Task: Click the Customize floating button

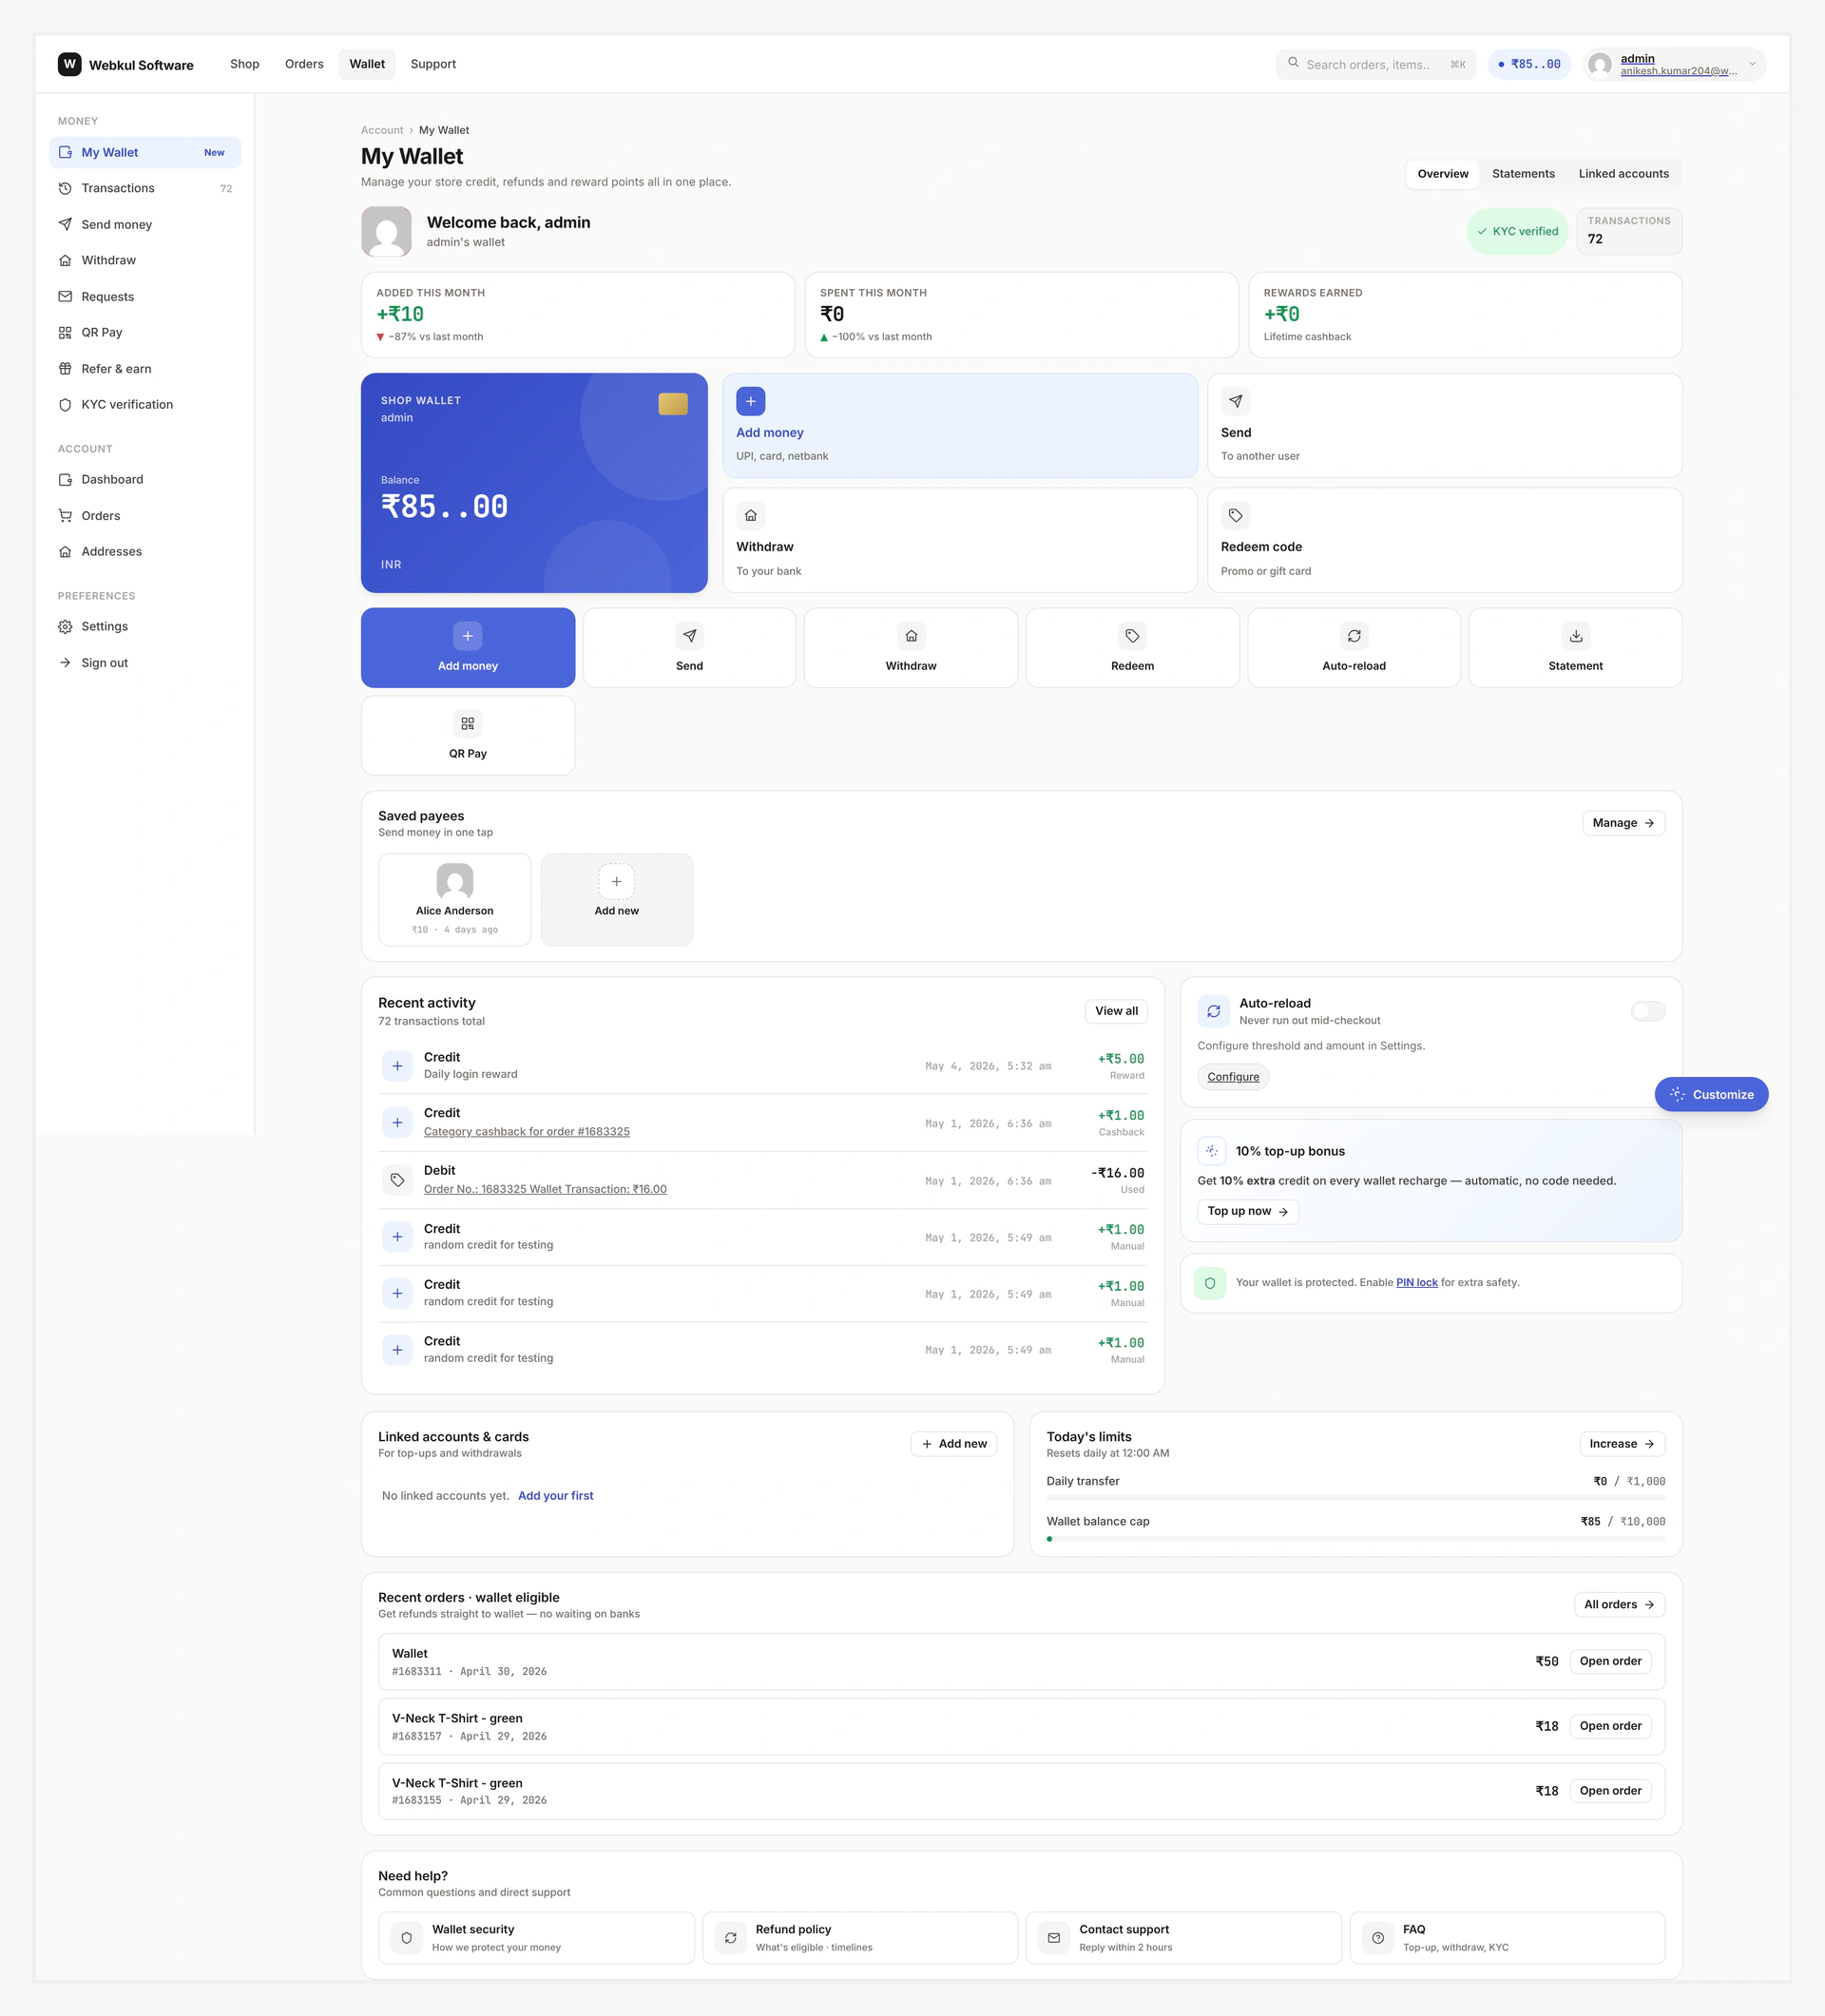Action: [1711, 1094]
